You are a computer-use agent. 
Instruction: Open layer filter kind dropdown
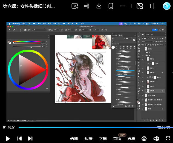[146, 38]
